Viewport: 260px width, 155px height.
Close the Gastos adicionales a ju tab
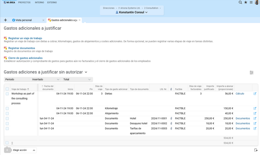tap(80, 20)
